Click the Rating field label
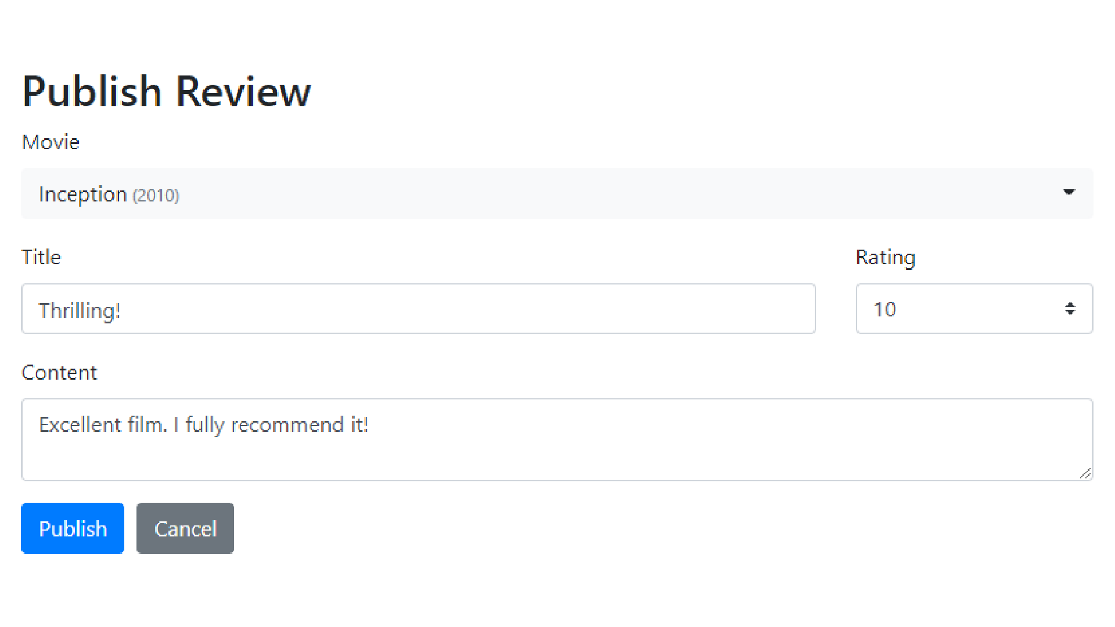 point(886,257)
